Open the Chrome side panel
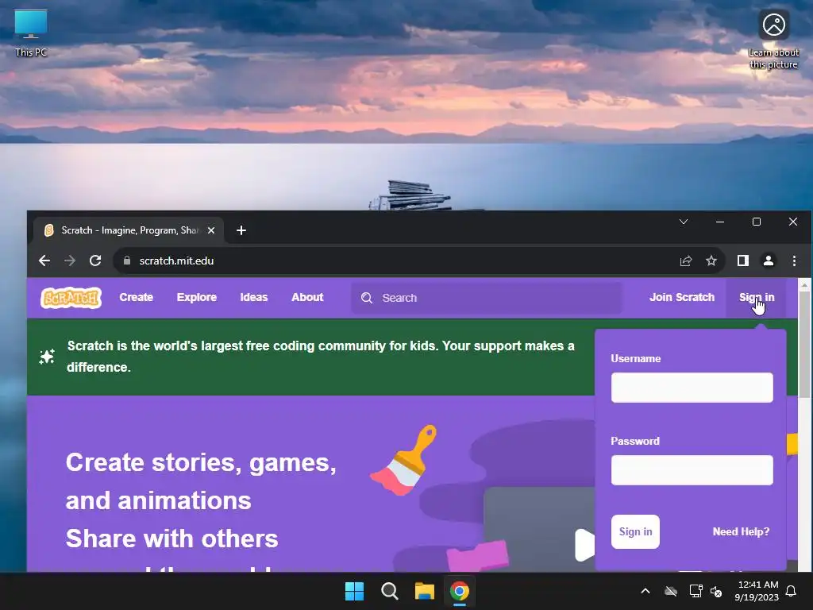Viewport: 813px width, 610px height. coord(743,261)
